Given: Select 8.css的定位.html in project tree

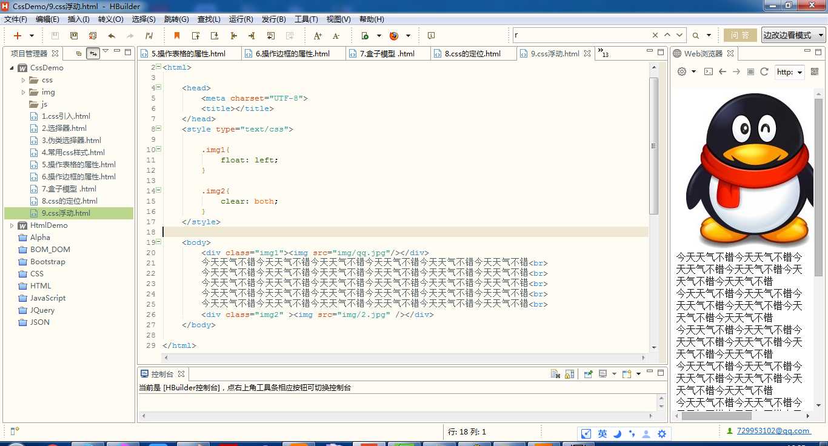Looking at the screenshot, I should click(69, 201).
